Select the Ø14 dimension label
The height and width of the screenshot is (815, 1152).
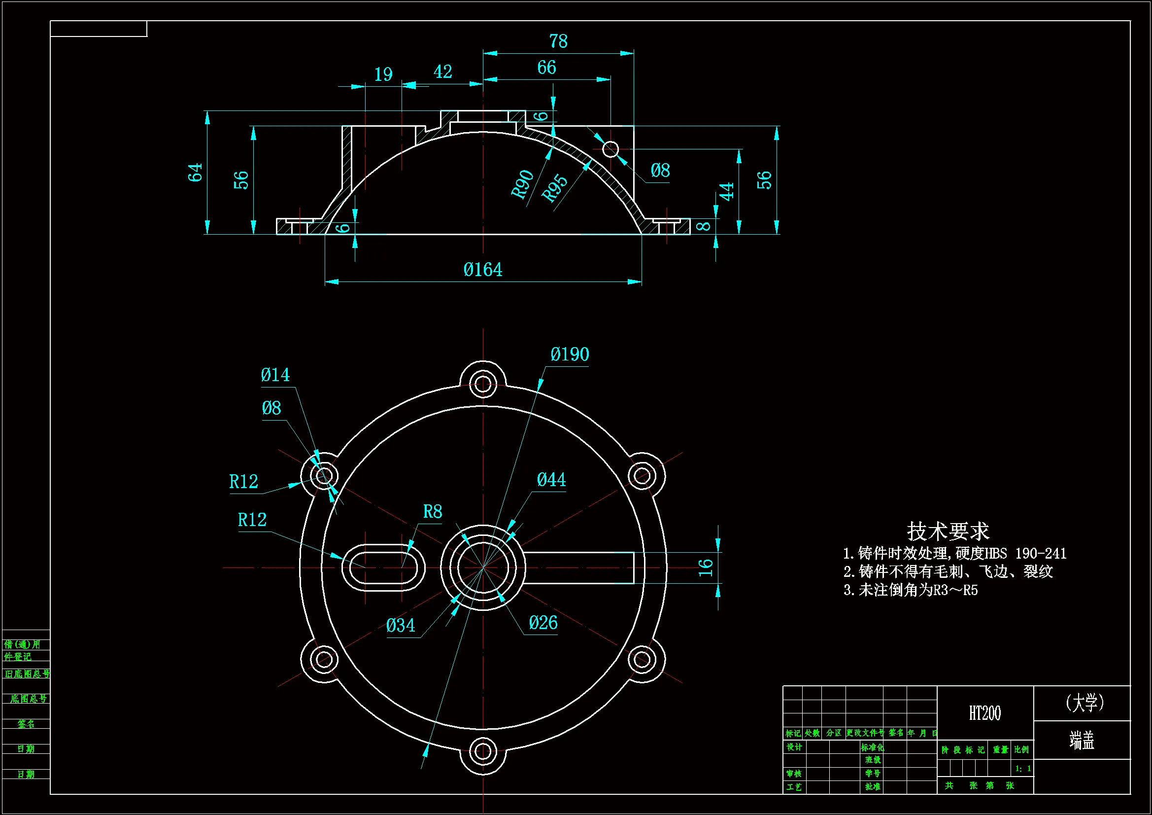click(x=275, y=375)
